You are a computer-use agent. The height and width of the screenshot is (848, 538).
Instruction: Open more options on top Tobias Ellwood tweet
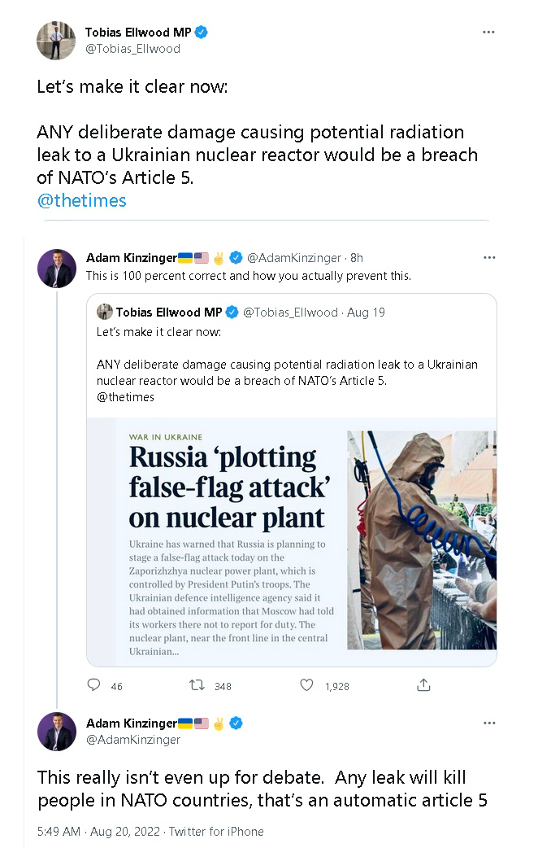click(x=488, y=33)
